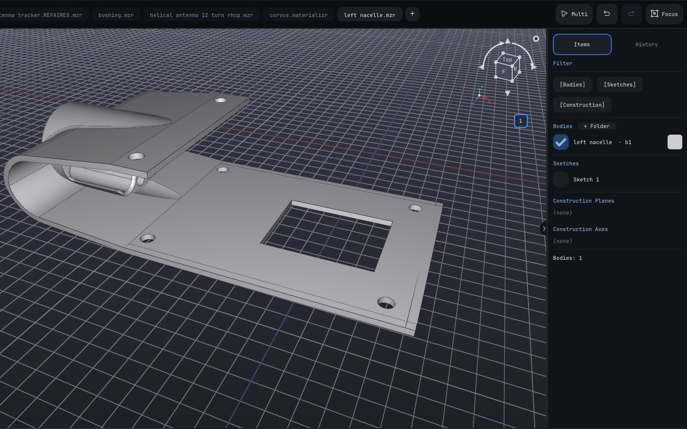Open the helical antenna 12 turn rhcp.mzr tab
687x429 pixels.
click(202, 15)
